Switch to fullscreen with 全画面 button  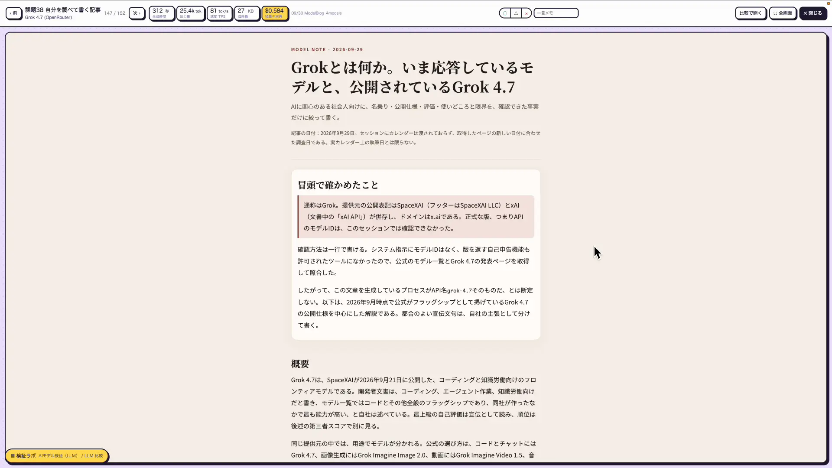click(x=783, y=13)
